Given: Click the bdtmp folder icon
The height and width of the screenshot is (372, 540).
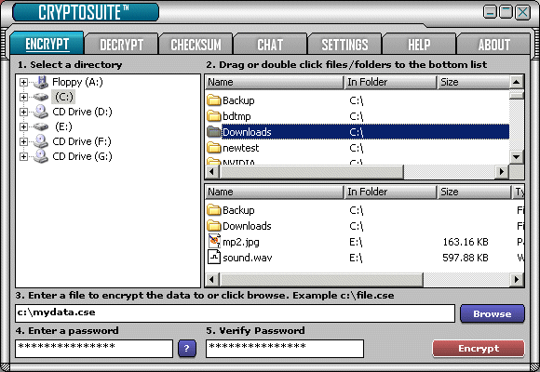Looking at the screenshot, I should [214, 116].
